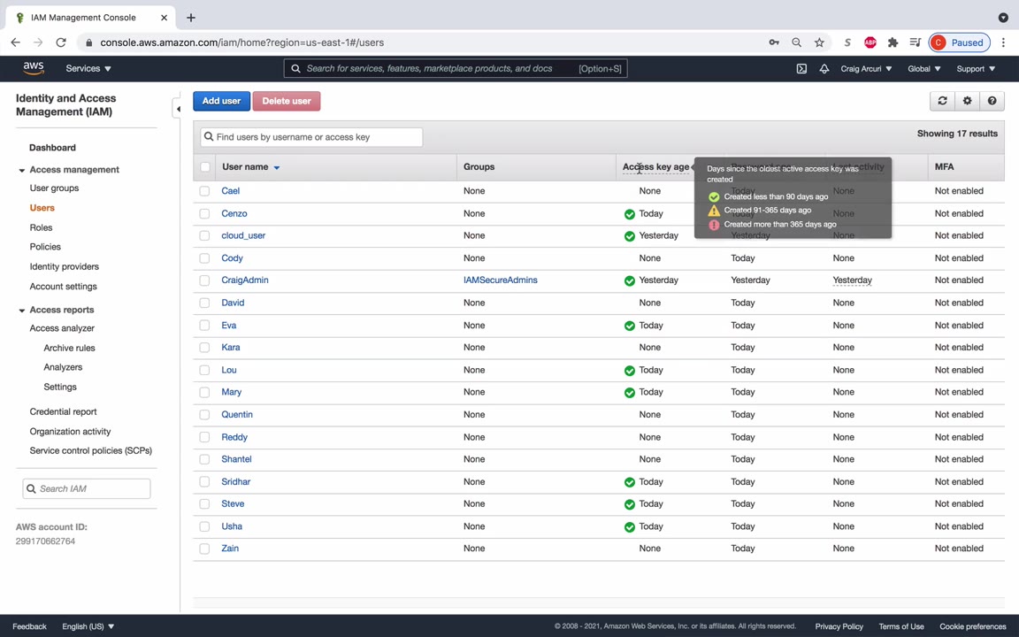Open the notifications bell icon

[x=824, y=69]
